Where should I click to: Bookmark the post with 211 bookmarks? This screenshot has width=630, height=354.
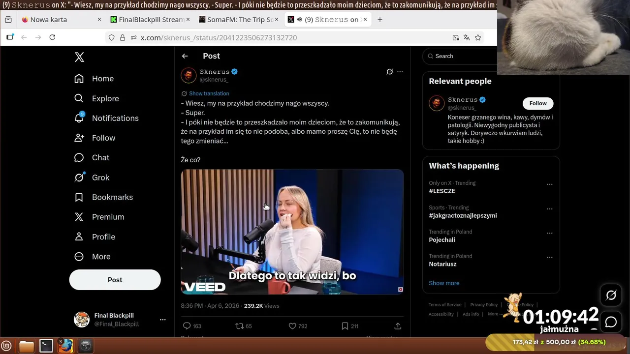(350, 326)
